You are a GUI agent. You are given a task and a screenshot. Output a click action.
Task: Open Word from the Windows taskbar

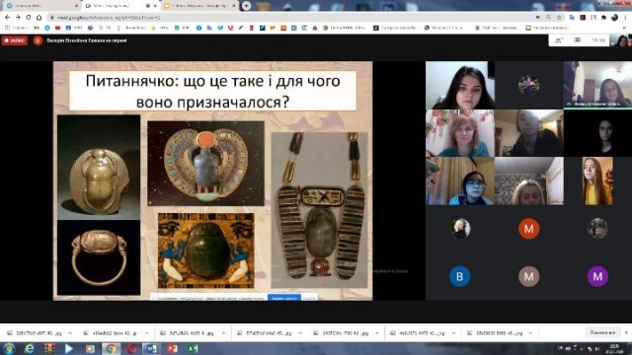(151, 348)
